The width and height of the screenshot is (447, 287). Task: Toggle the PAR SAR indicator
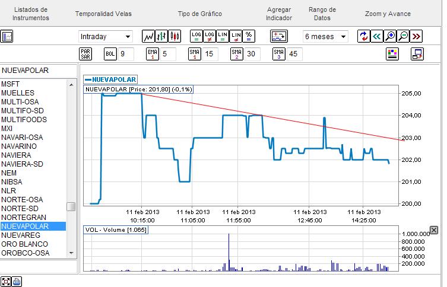point(85,54)
